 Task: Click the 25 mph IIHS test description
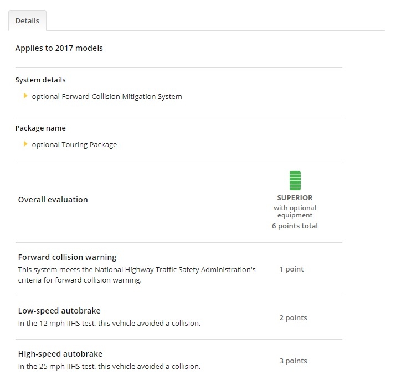109,367
